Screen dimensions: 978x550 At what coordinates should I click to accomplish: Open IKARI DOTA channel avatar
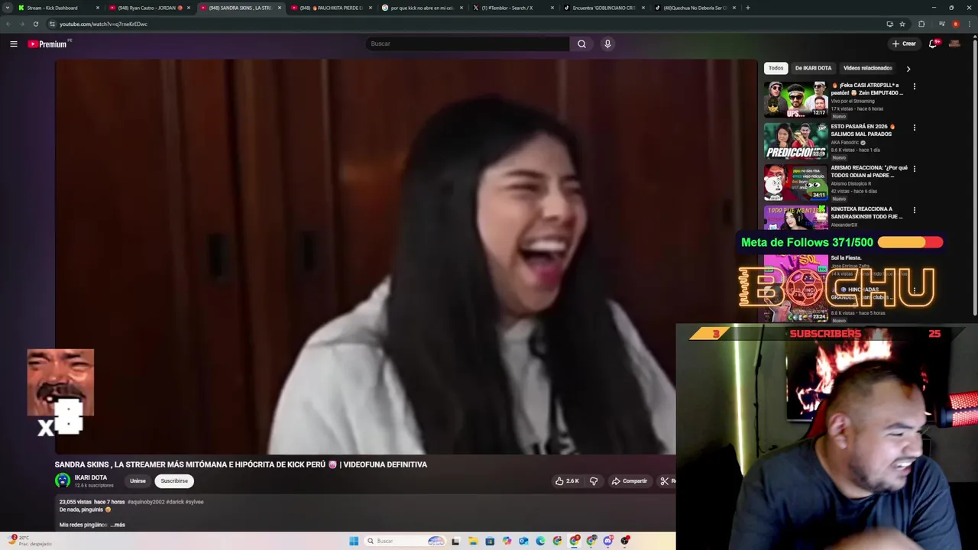point(63,480)
